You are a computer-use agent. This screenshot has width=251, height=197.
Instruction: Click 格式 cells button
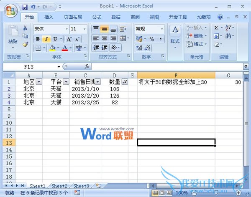pyautogui.click(x=197, y=44)
